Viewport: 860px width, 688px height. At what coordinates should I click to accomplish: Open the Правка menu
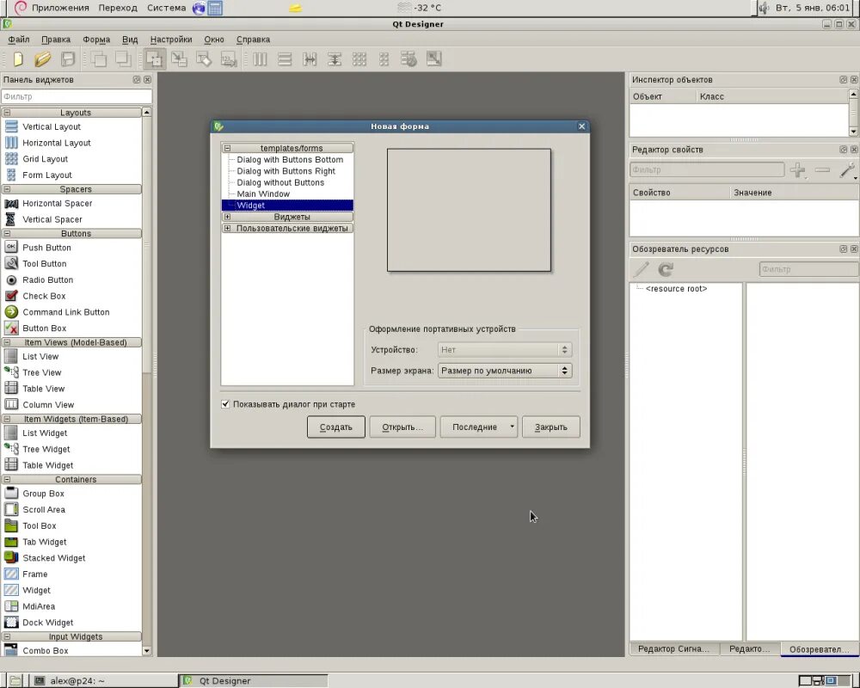[56, 40]
